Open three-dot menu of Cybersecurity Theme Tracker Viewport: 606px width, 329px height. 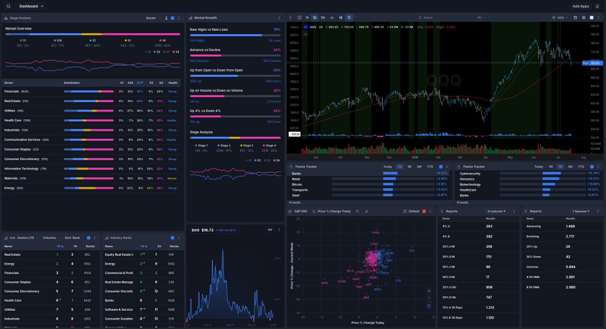pos(599,166)
